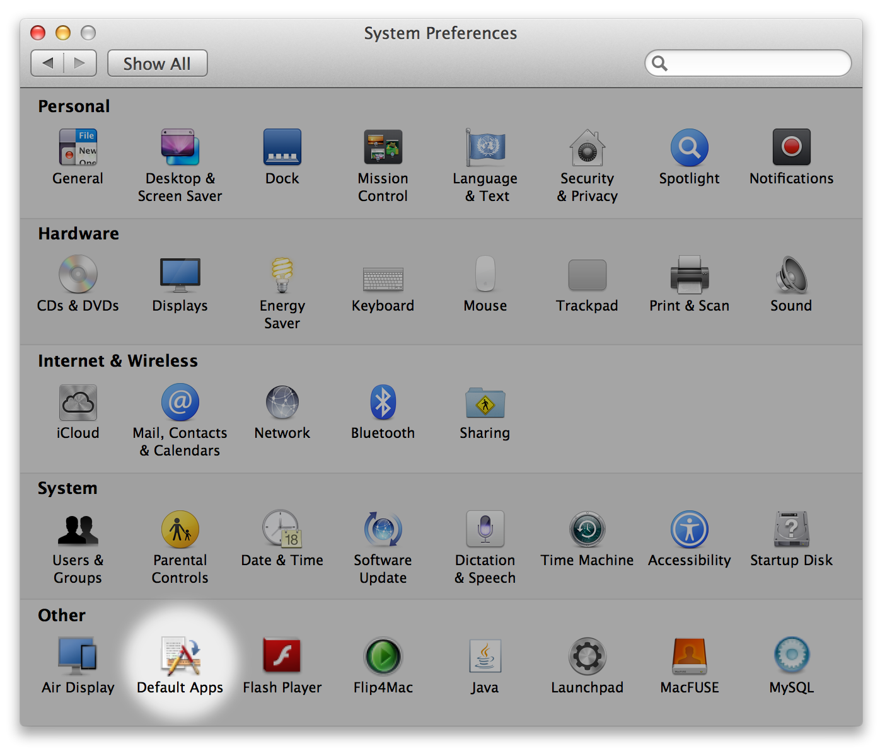The image size is (880, 751).
Task: Open Time Machine preferences
Action: tap(587, 530)
